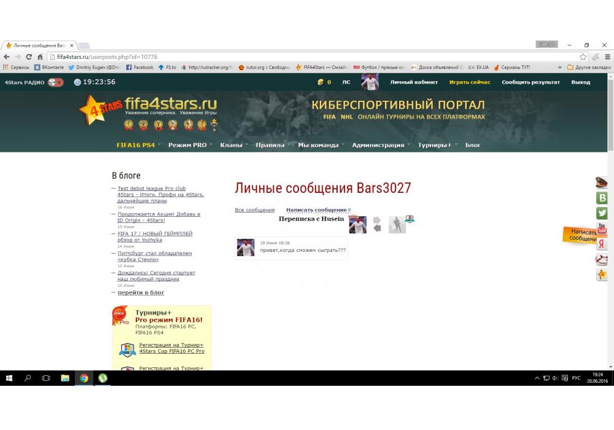
Task: Click Bars3027 avatar next to Переписка
Action: (357, 225)
